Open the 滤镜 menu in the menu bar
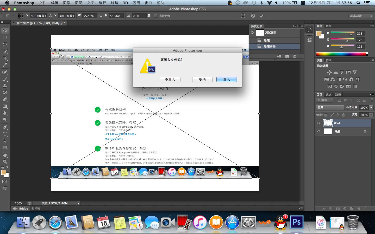Image resolution: width=375 pixels, height=234 pixels. [115, 3]
